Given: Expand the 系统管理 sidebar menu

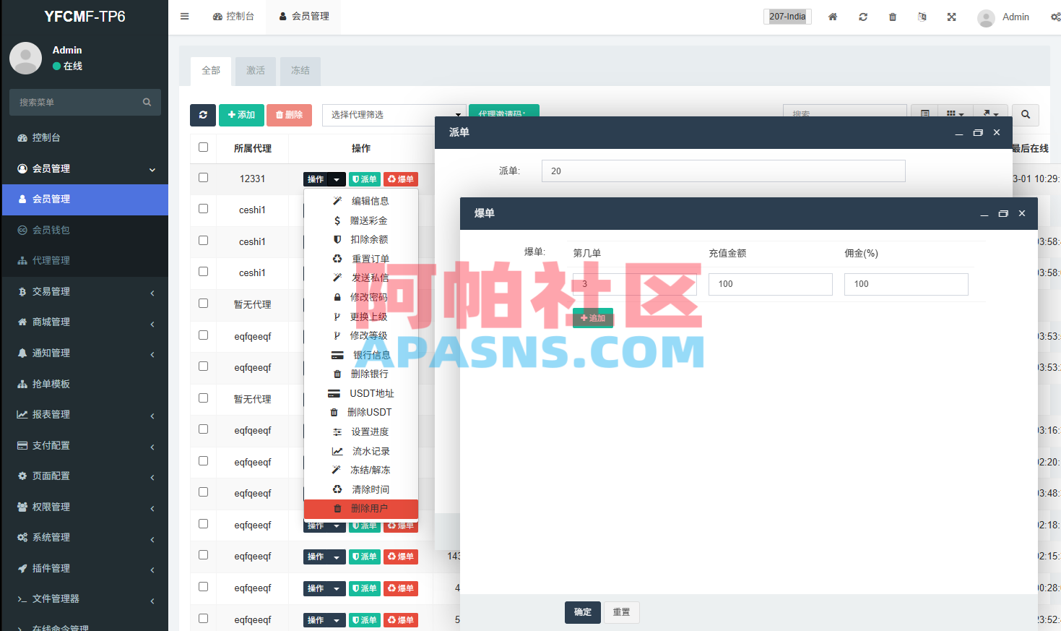Looking at the screenshot, I should pyautogui.click(x=85, y=538).
